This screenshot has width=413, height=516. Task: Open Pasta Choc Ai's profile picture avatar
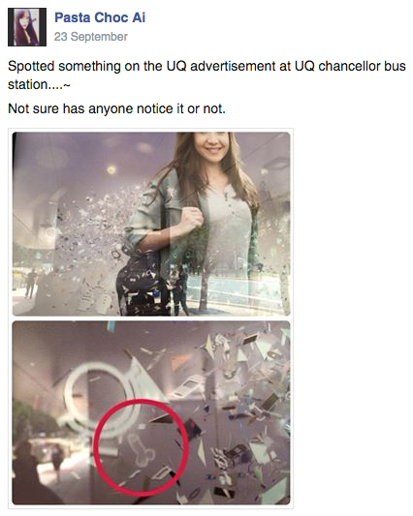coord(27,27)
